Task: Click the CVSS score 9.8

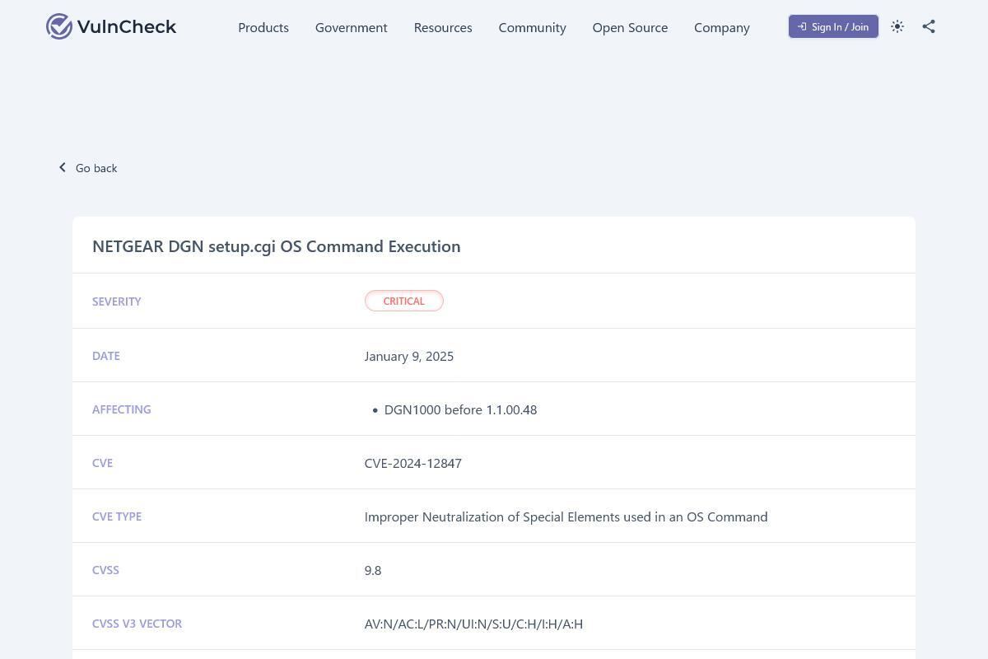Action: [373, 570]
